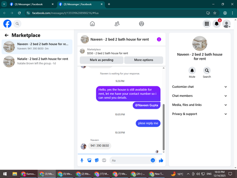
Task: Open the Friends icon in the top bar
Action: coord(117,24)
